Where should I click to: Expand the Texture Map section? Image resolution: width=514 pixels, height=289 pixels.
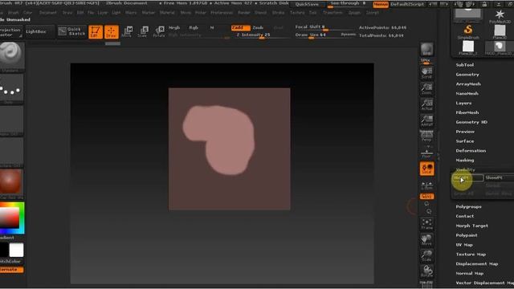[x=471, y=254]
